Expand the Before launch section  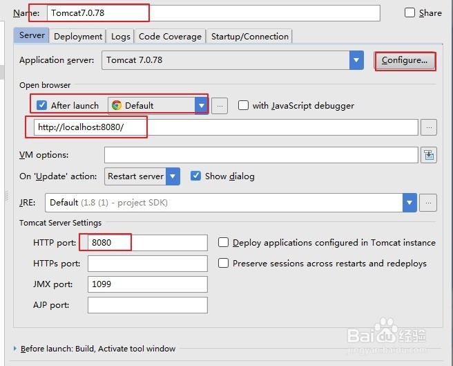15,348
